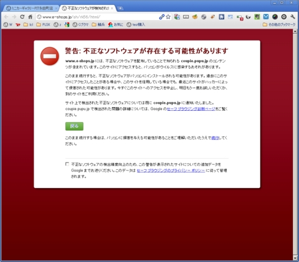Open the W bookmark
This screenshot has width=299, height=262.
[x=8, y=25]
